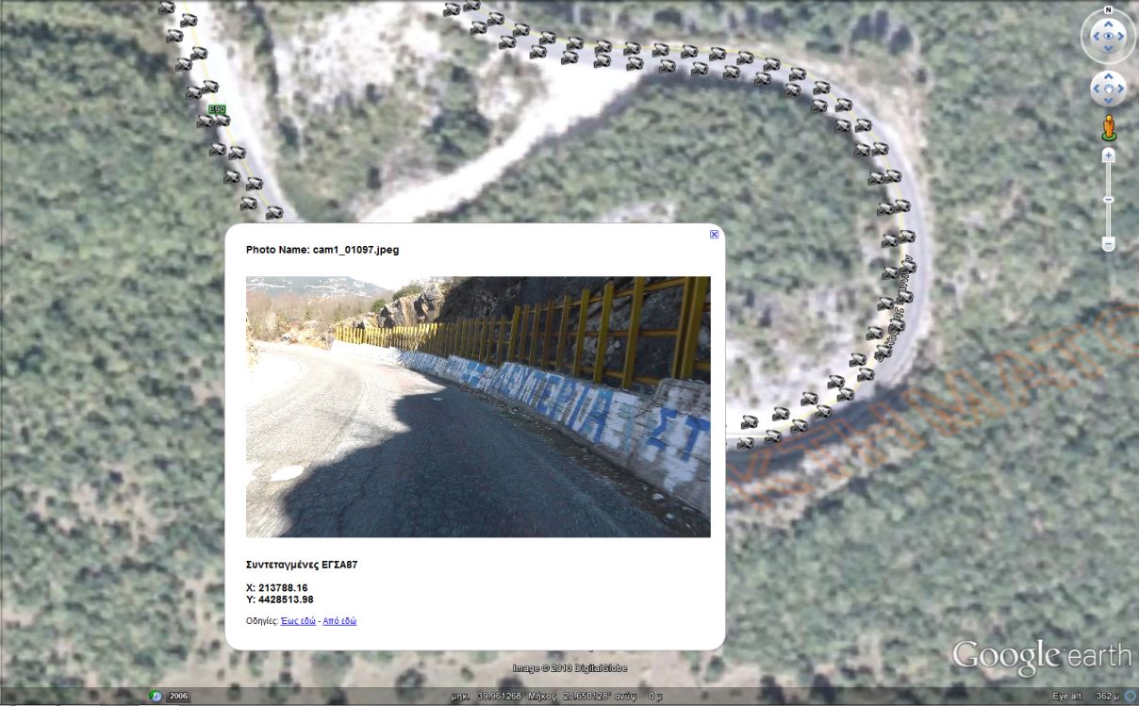Rotate view right with look control arrow
This screenshot has height=706, width=1139.
(1122, 37)
